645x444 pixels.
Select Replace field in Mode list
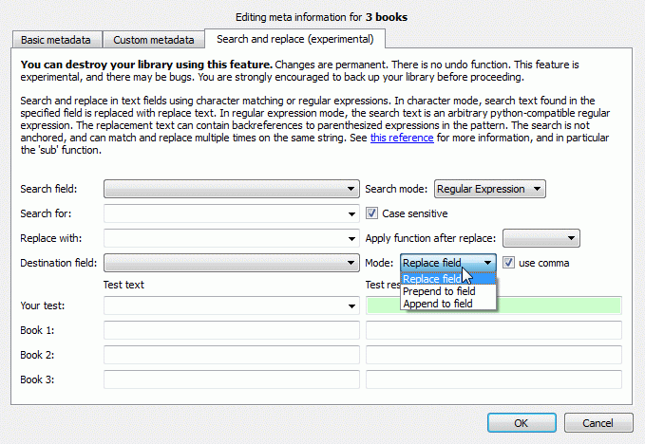click(x=434, y=279)
